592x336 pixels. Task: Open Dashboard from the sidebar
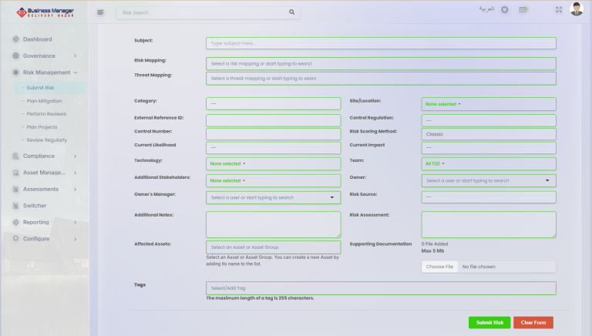[x=37, y=39]
